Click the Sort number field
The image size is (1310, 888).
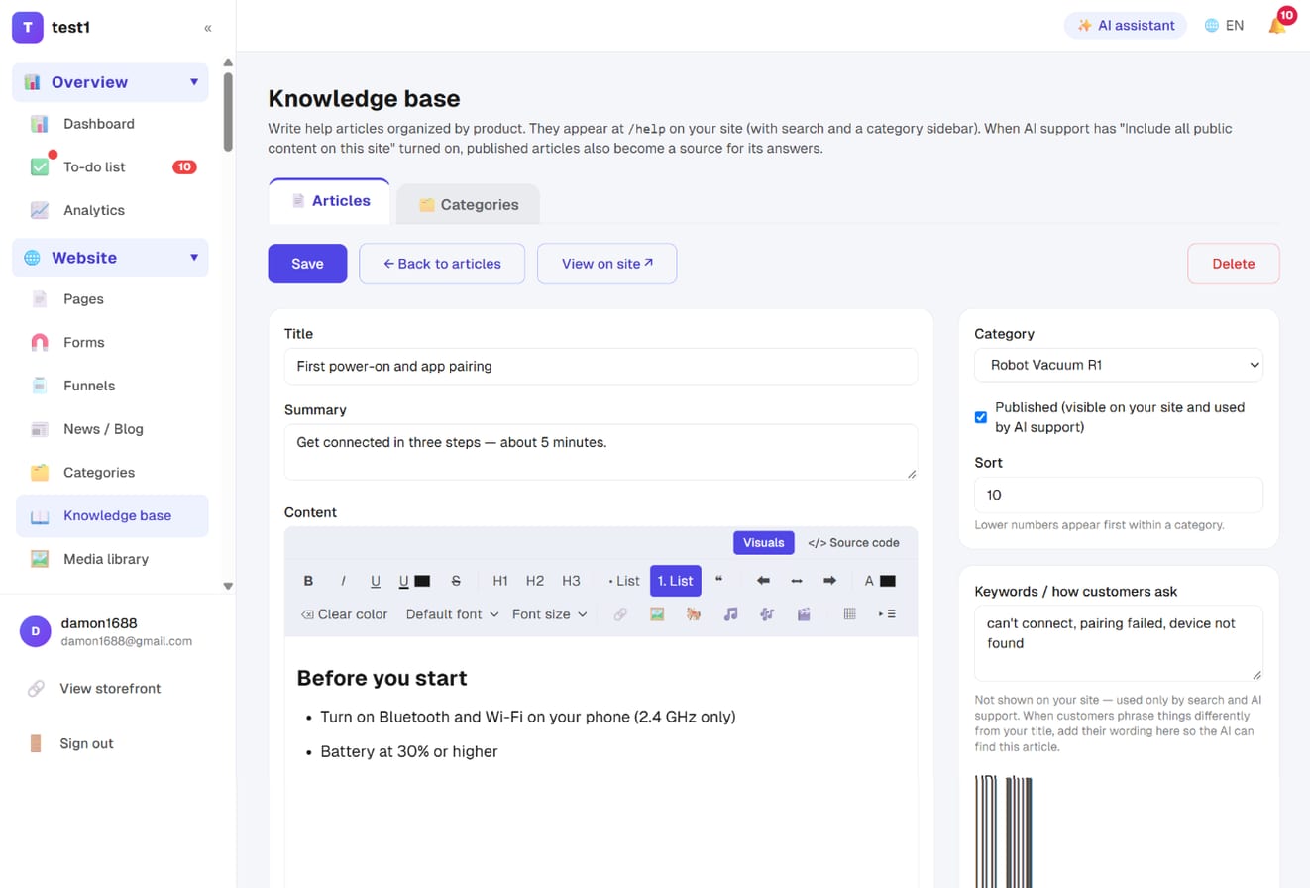point(1119,495)
